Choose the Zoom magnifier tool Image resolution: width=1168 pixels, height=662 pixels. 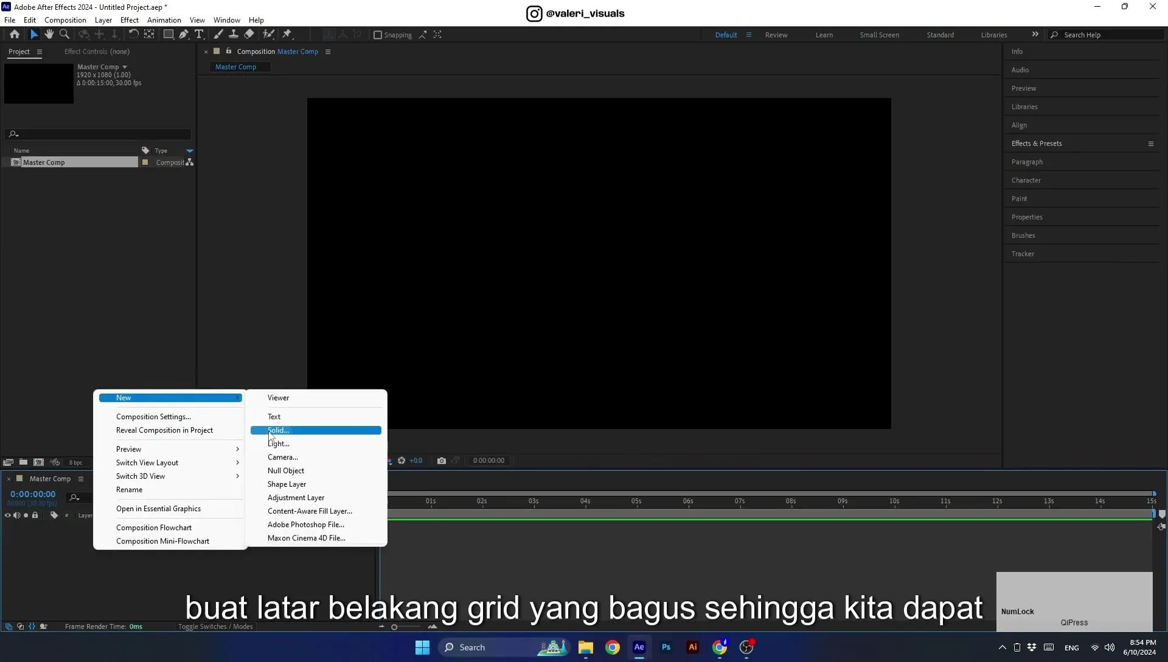[64, 35]
